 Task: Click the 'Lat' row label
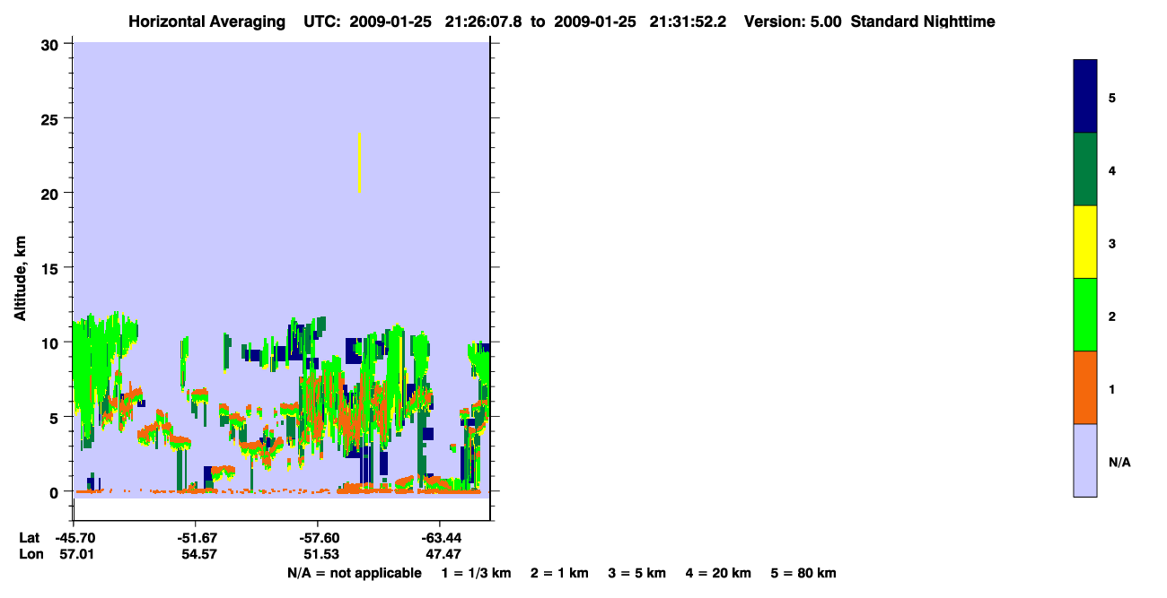(x=29, y=538)
